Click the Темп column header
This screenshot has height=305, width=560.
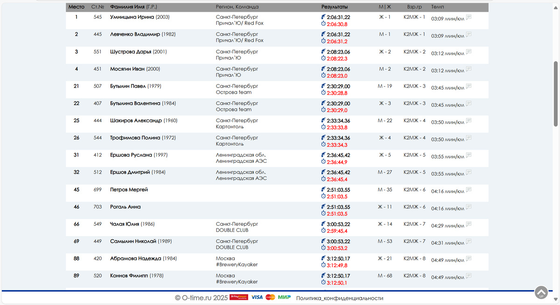tap(438, 7)
